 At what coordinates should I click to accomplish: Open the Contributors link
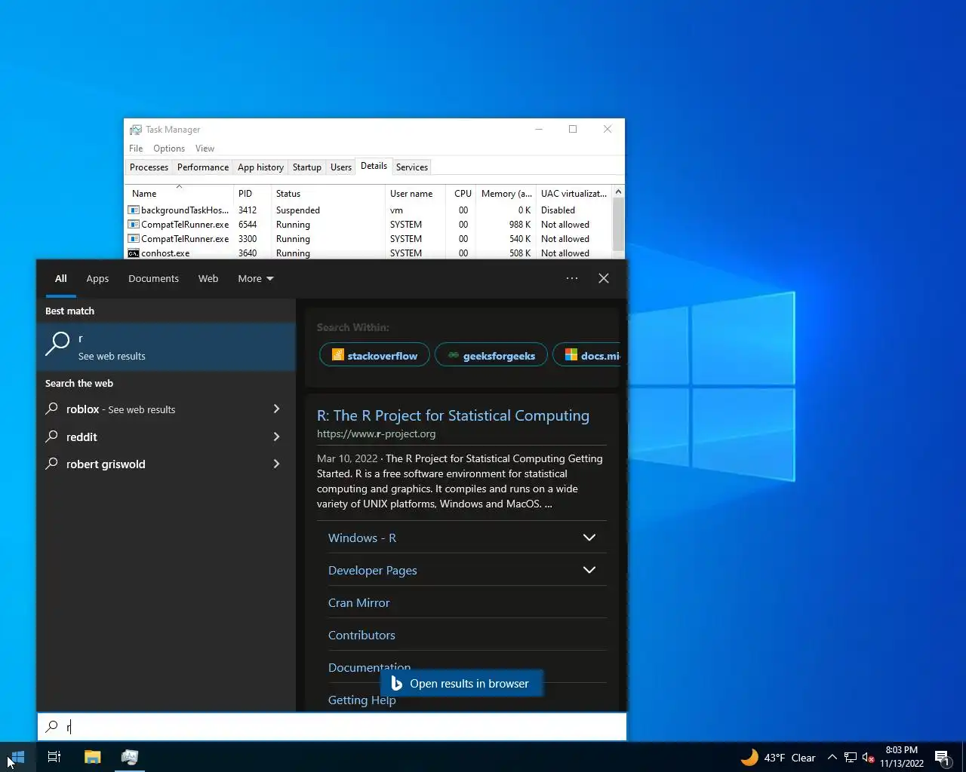[361, 636]
